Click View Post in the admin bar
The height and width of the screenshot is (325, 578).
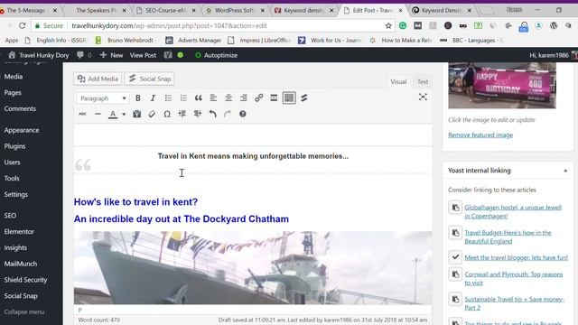143,55
